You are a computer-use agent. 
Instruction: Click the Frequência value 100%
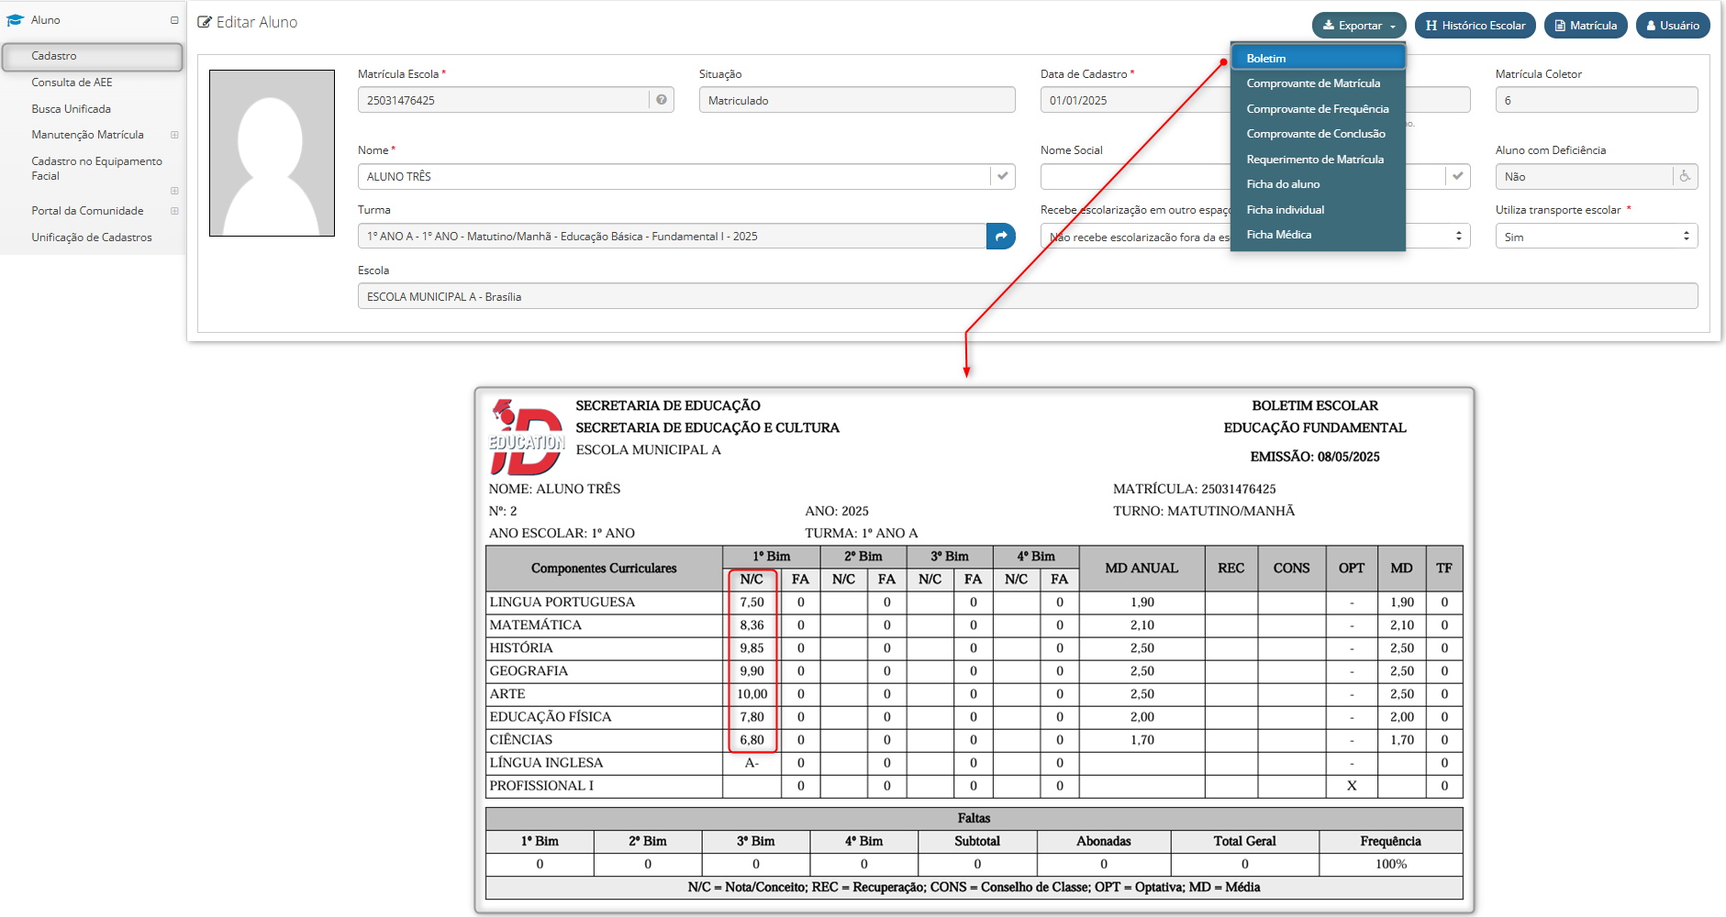tap(1391, 864)
